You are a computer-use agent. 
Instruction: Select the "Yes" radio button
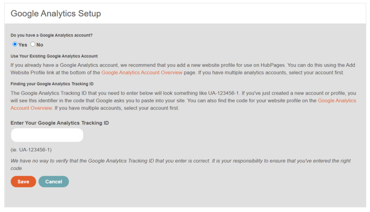pos(15,45)
